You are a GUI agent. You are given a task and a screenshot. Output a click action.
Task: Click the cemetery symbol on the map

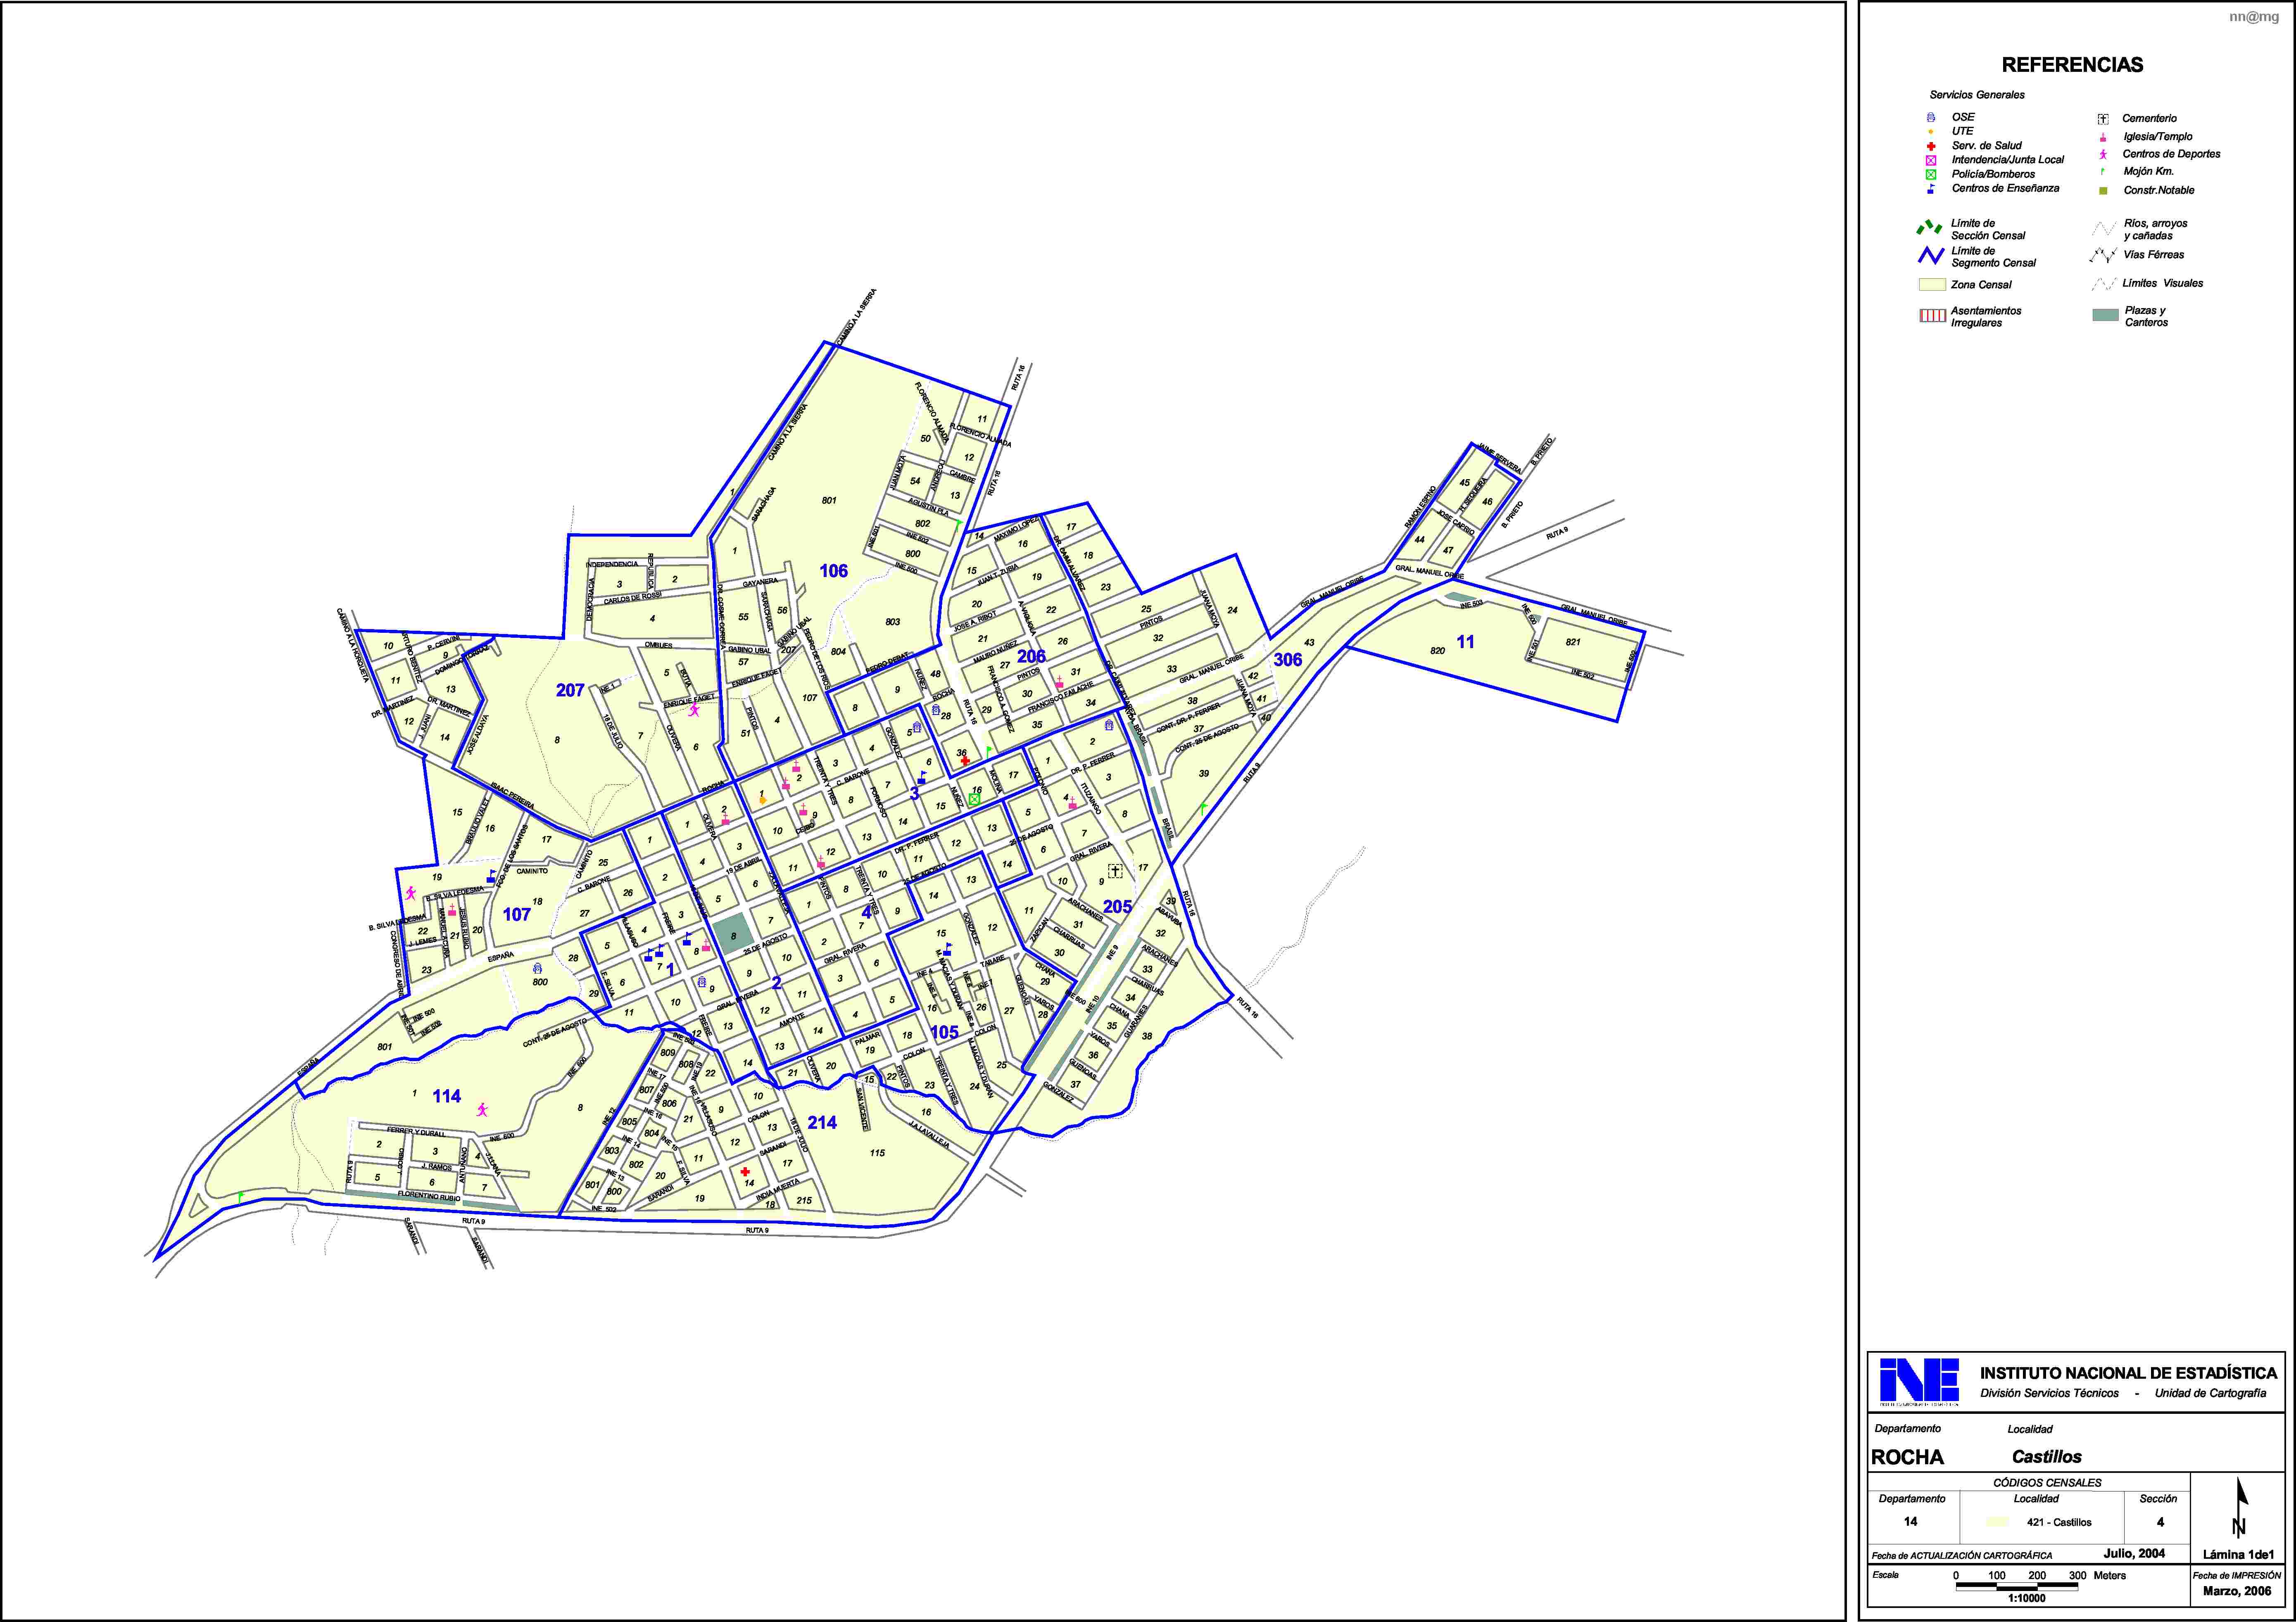coord(1115,871)
